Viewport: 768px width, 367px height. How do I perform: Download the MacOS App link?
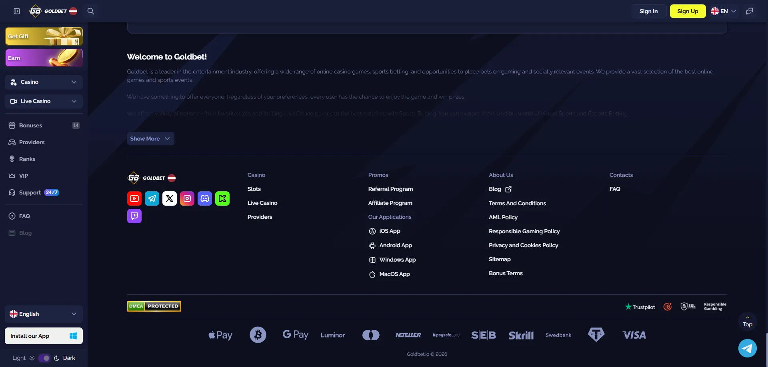(389, 274)
